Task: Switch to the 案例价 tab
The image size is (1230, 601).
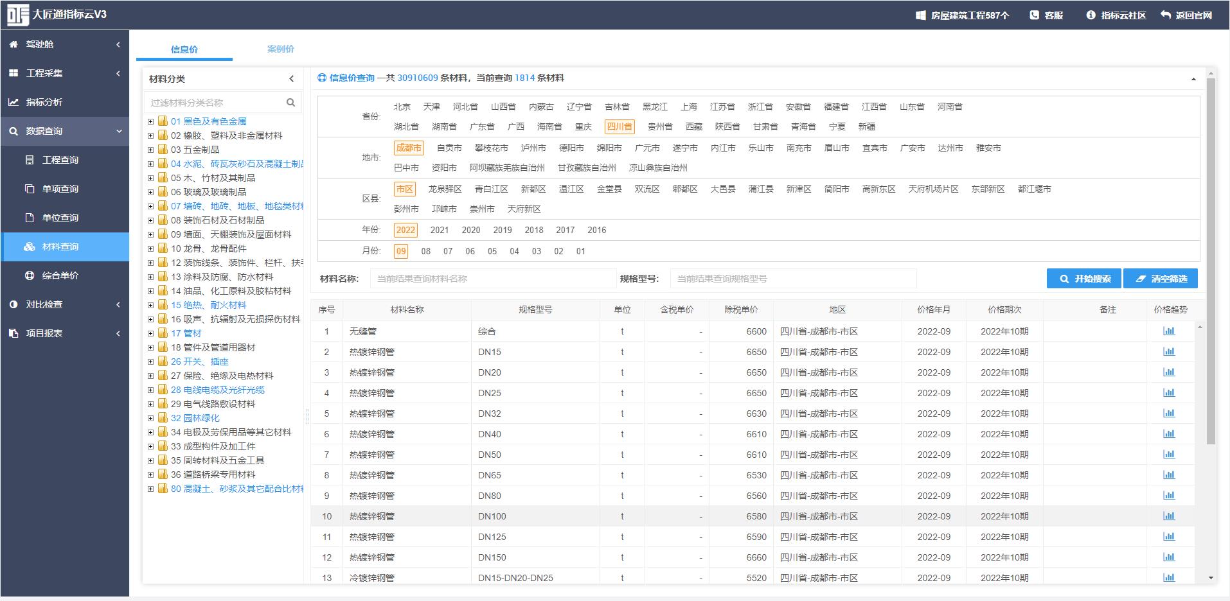Action: coord(280,49)
